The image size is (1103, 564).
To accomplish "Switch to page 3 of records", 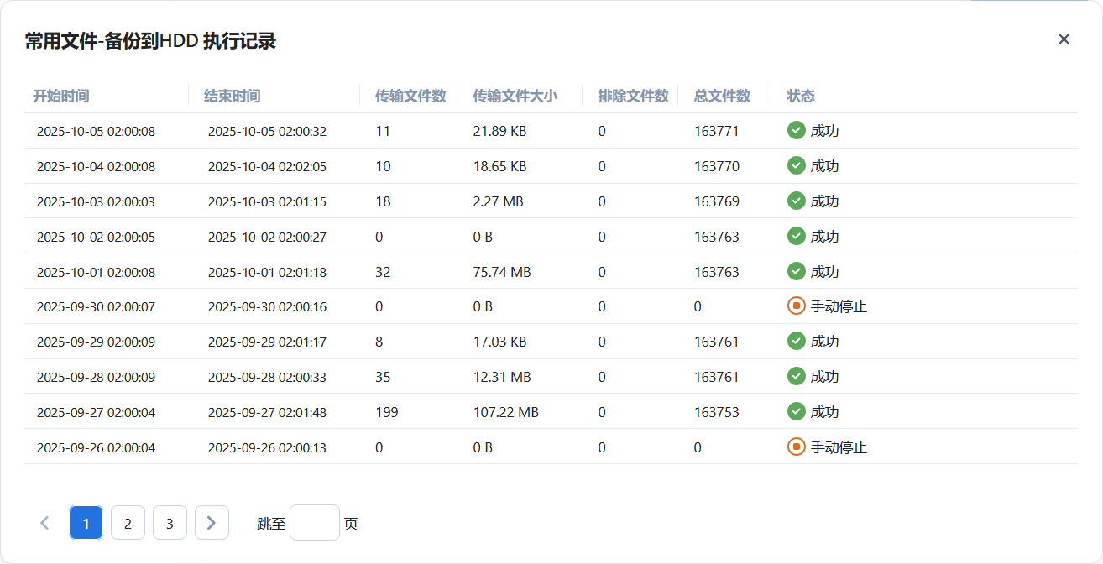I will click(170, 523).
